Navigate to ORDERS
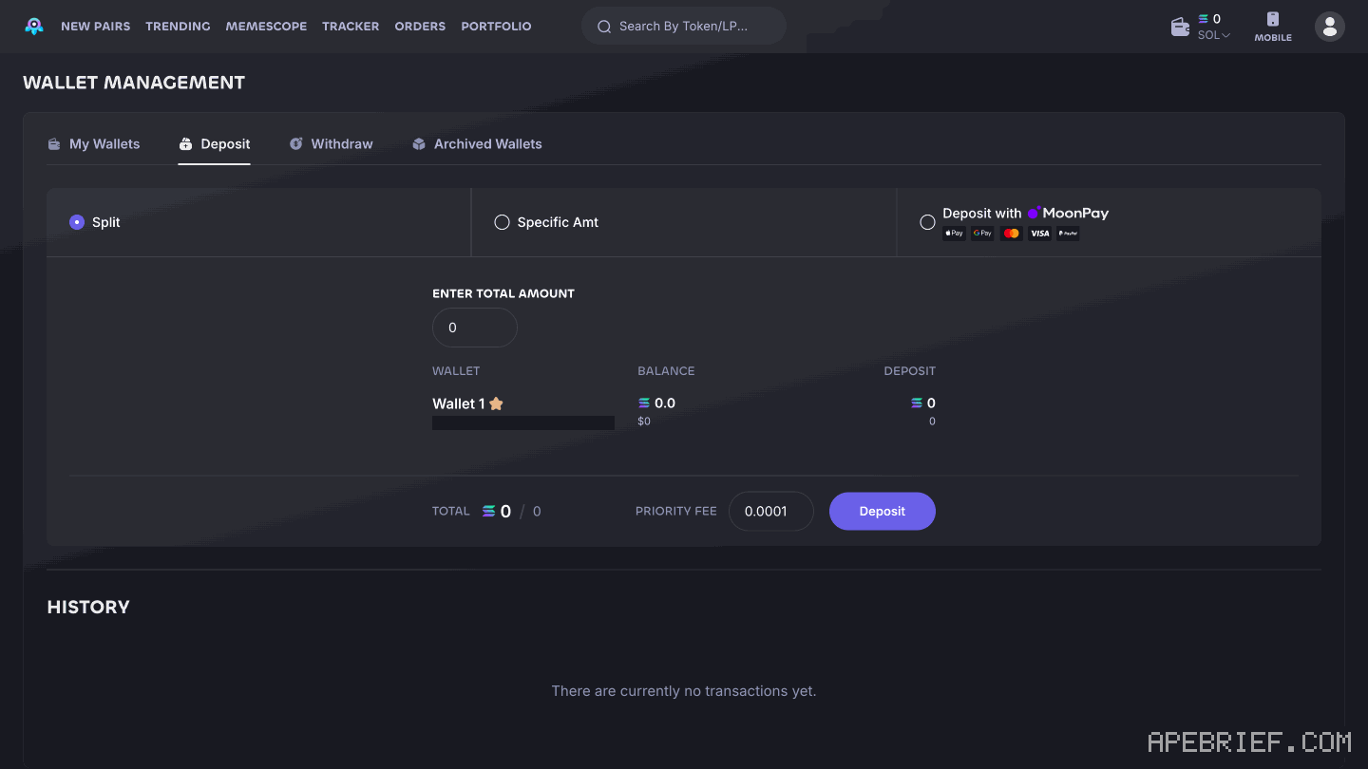The image size is (1368, 769). coord(420,27)
